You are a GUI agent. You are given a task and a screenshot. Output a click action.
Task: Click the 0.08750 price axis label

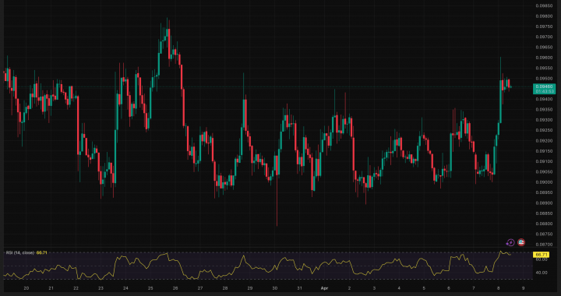pos(544,234)
